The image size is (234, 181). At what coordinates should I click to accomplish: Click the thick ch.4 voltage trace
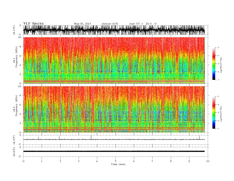coord(114,151)
